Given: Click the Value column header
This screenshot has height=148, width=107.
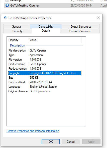Looking at the screenshot, I should click(x=55, y=40).
